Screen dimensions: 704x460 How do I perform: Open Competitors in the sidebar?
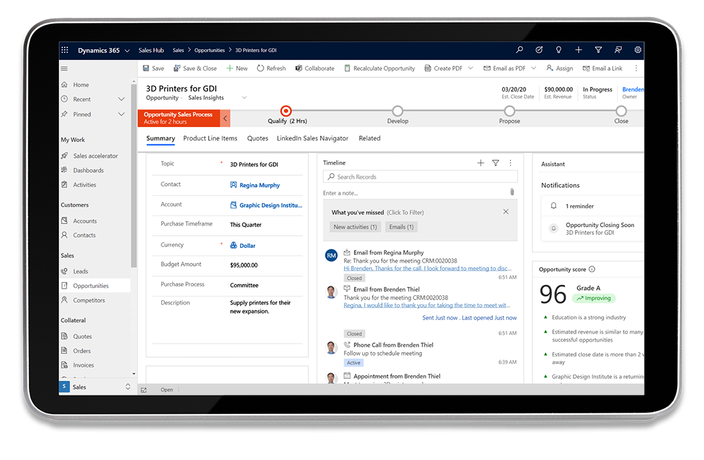pyautogui.click(x=89, y=300)
